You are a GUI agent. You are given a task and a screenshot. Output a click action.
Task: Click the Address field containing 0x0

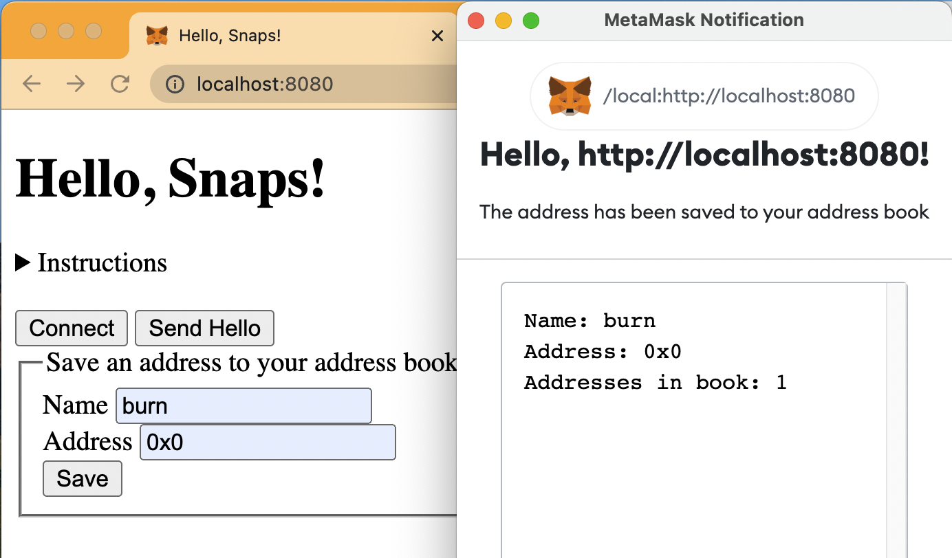click(268, 442)
